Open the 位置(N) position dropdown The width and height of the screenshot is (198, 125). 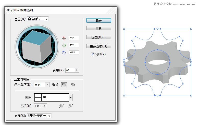[47, 19]
